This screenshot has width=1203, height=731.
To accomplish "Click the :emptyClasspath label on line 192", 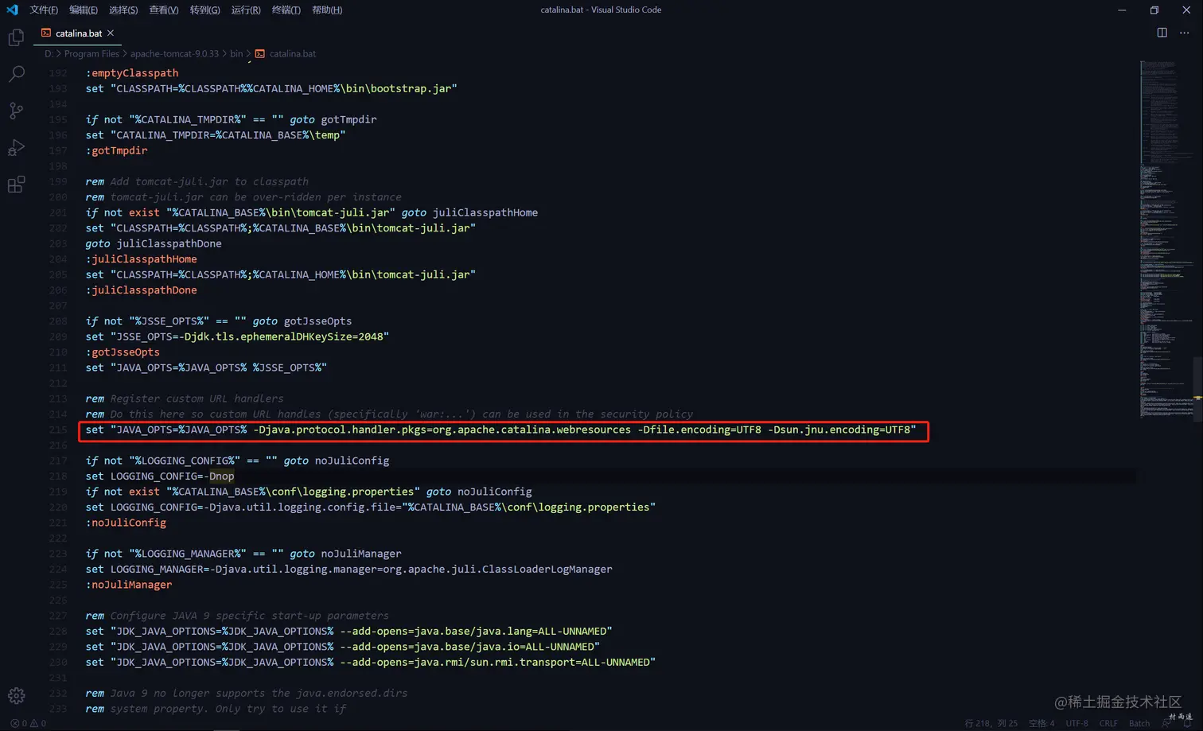I will click(x=132, y=72).
